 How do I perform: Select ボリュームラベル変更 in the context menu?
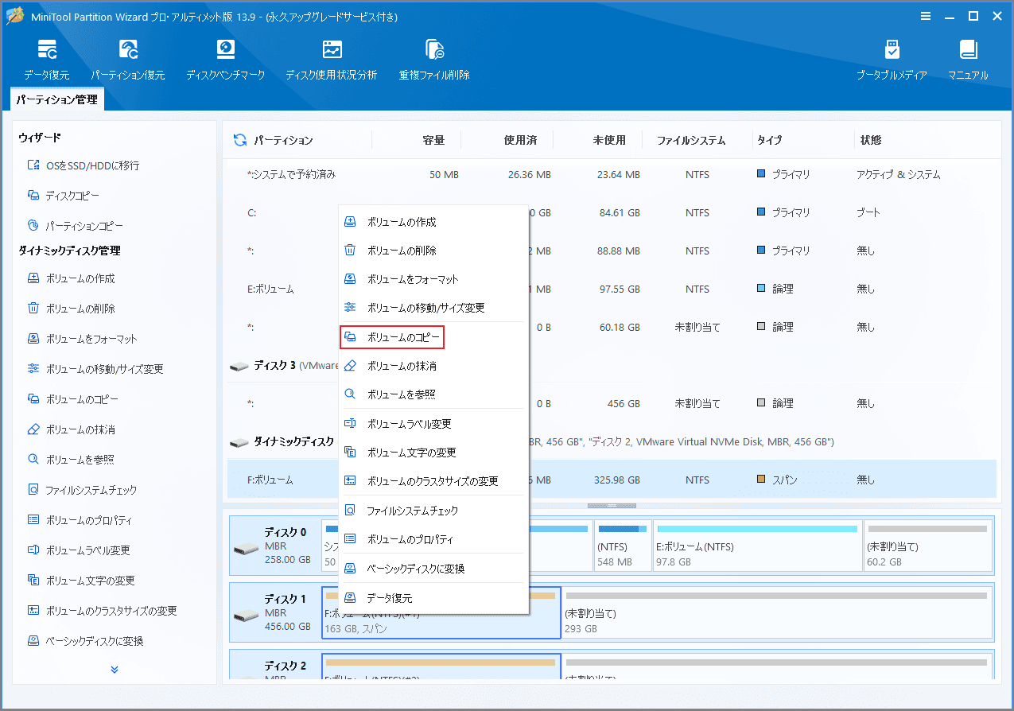click(433, 424)
